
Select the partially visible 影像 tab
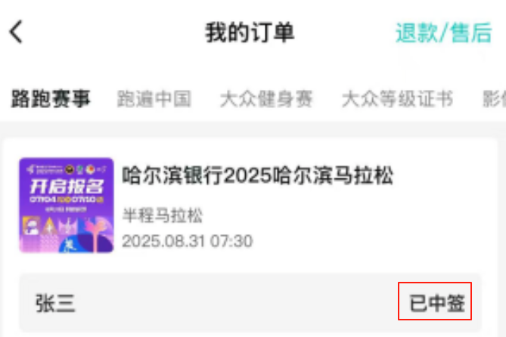coord(494,99)
